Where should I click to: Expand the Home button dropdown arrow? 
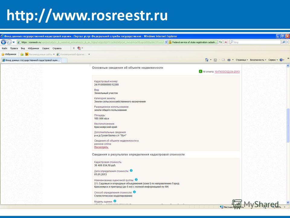click(211, 60)
